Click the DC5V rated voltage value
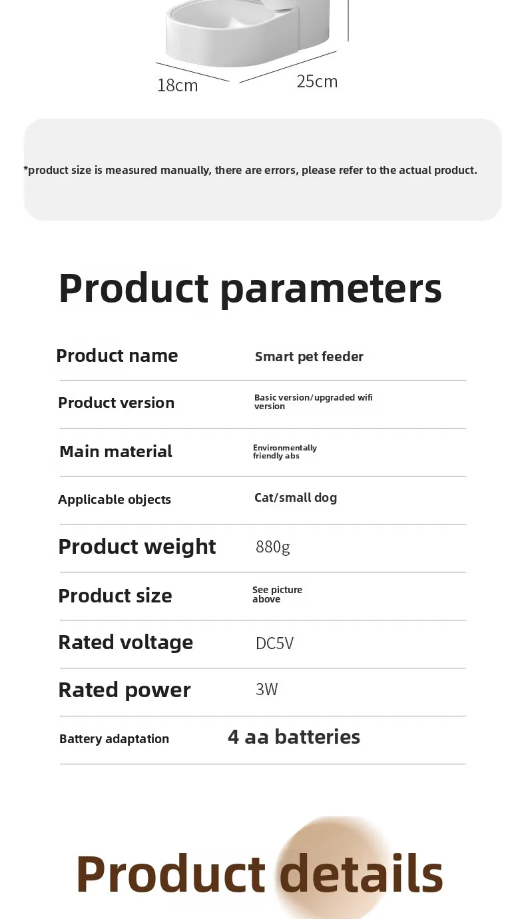This screenshot has width=526, height=919. point(274,643)
